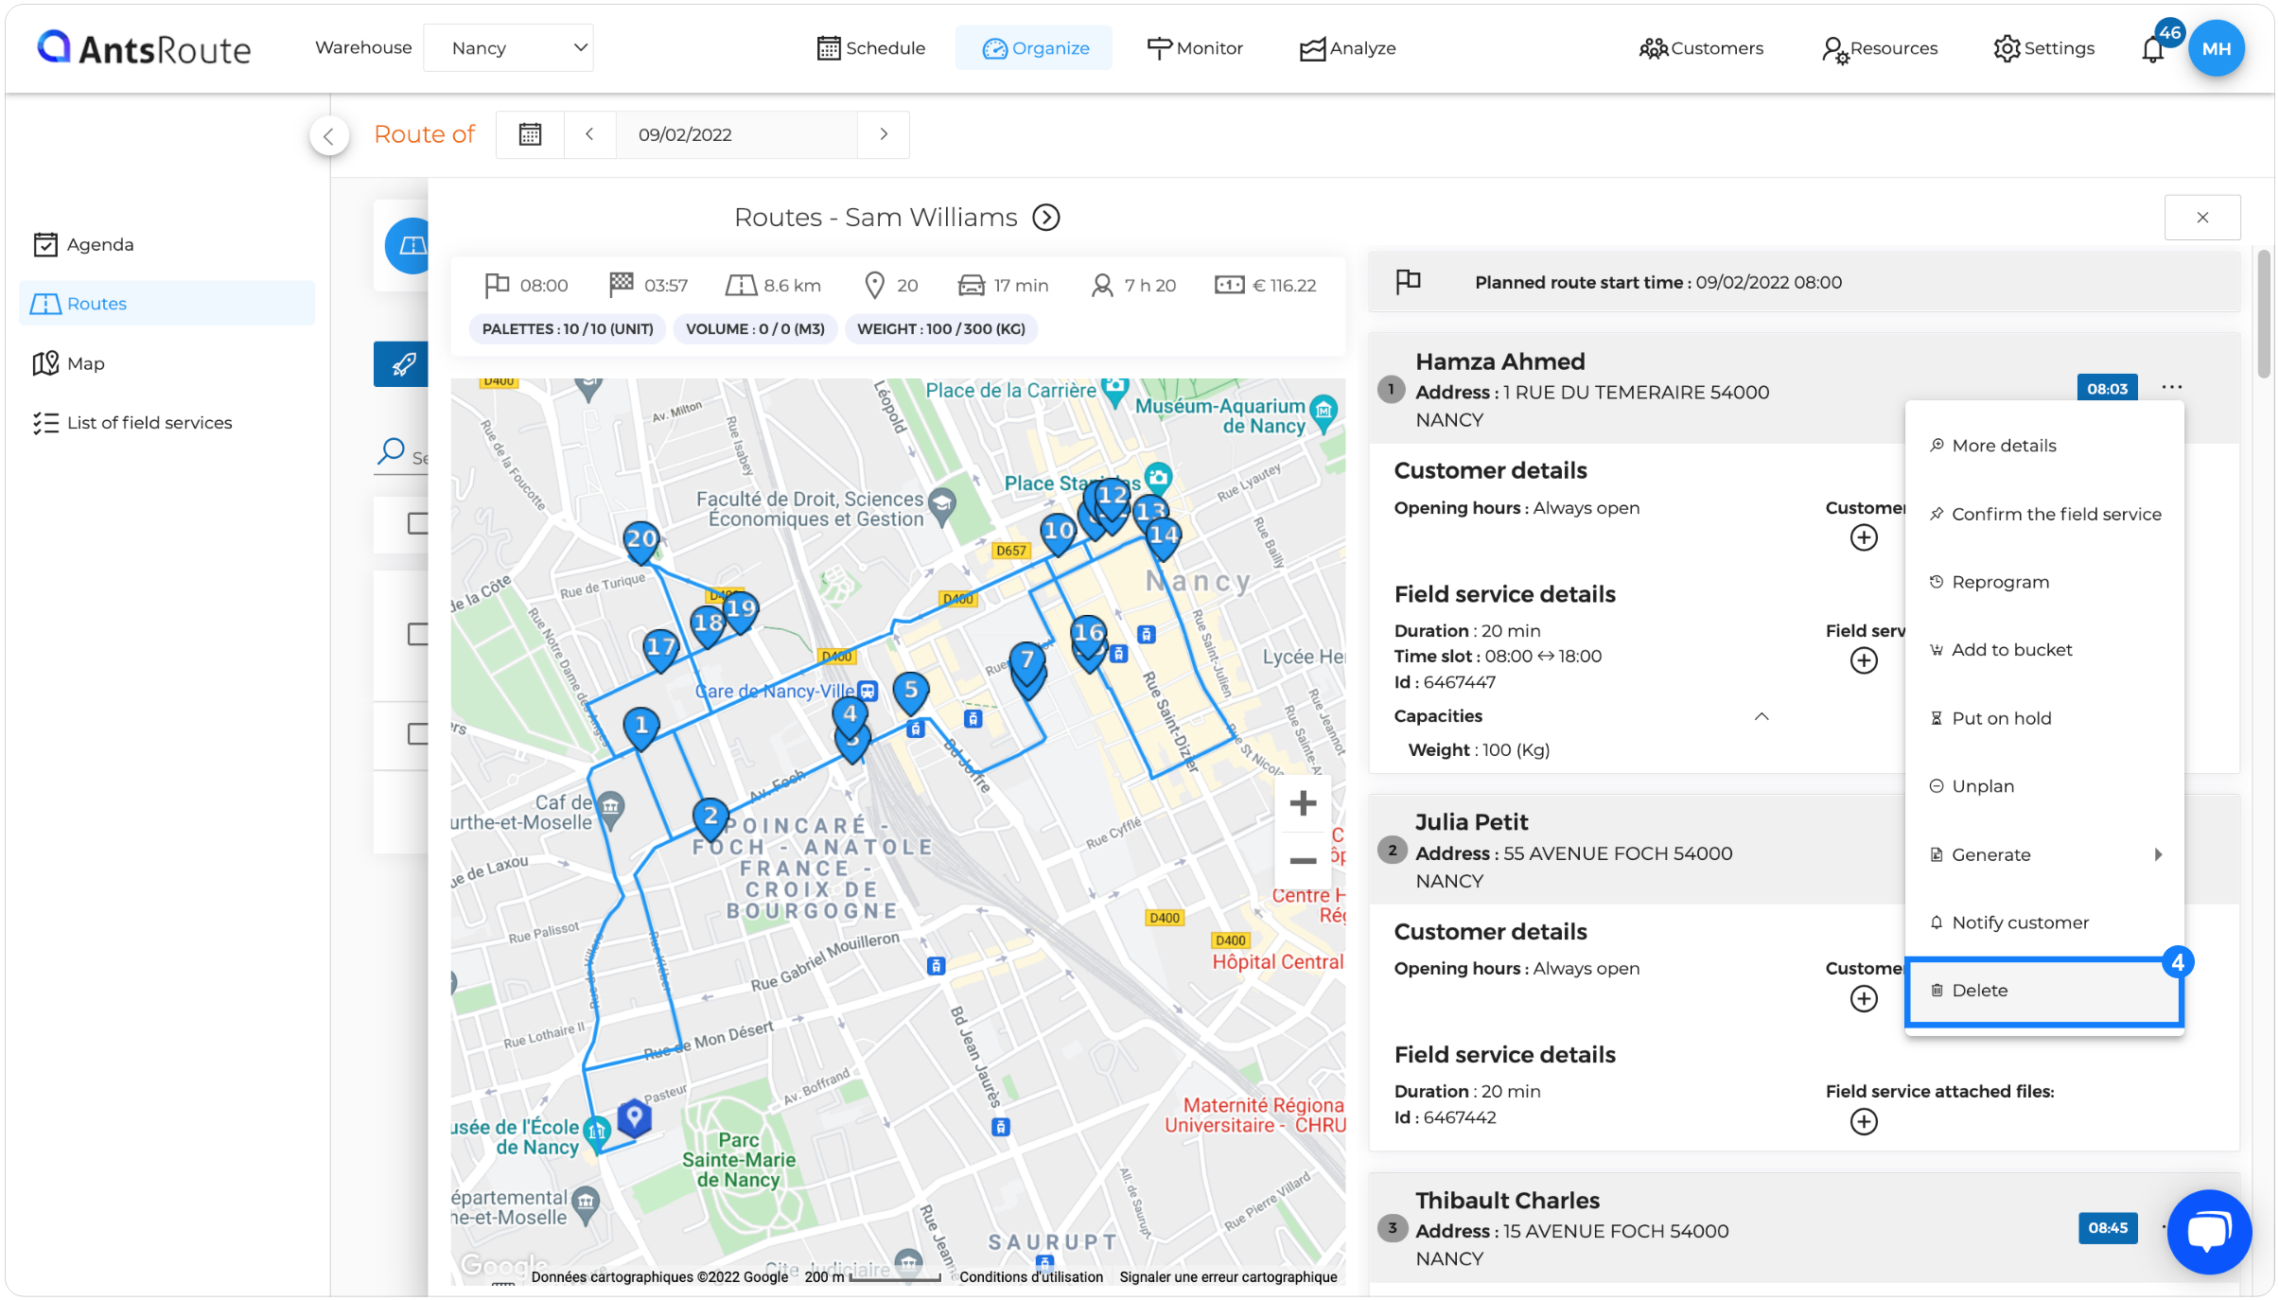Screen dimensions: 2279x1300
Task: Go to the Analyze tab
Action: (x=1348, y=48)
